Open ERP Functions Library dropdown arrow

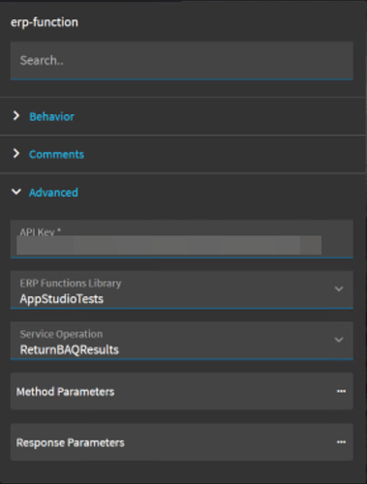(339, 288)
